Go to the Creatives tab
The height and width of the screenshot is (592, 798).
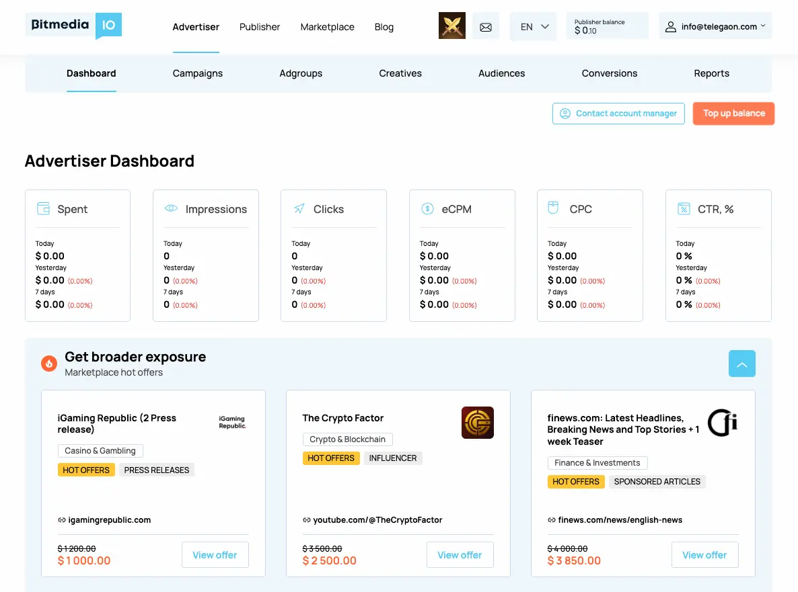pyautogui.click(x=400, y=73)
